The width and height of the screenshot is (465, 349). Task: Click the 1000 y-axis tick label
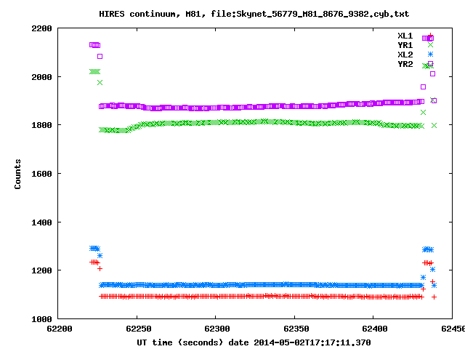click(x=41, y=319)
